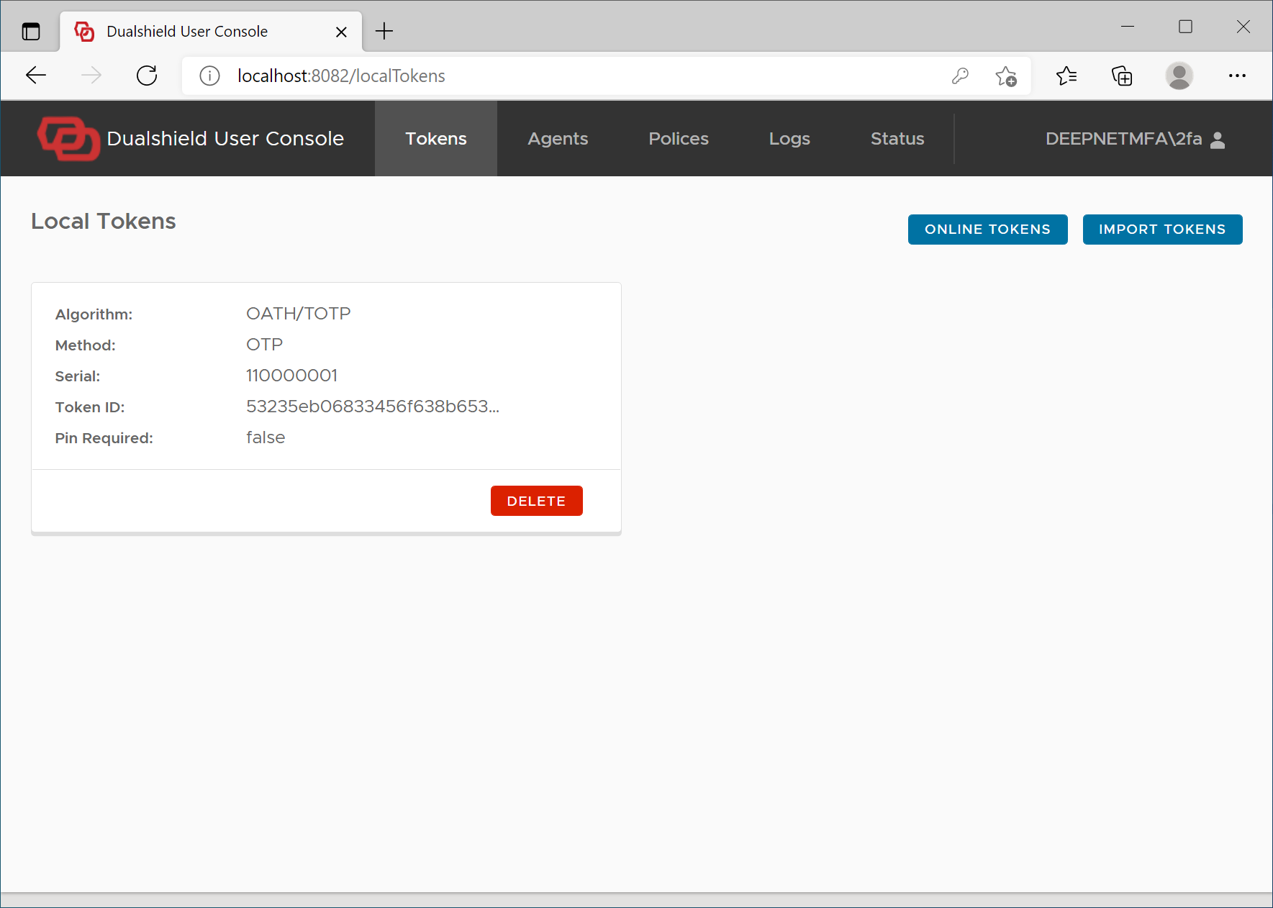
Task: Switch to the Agents tab
Action: [558, 139]
